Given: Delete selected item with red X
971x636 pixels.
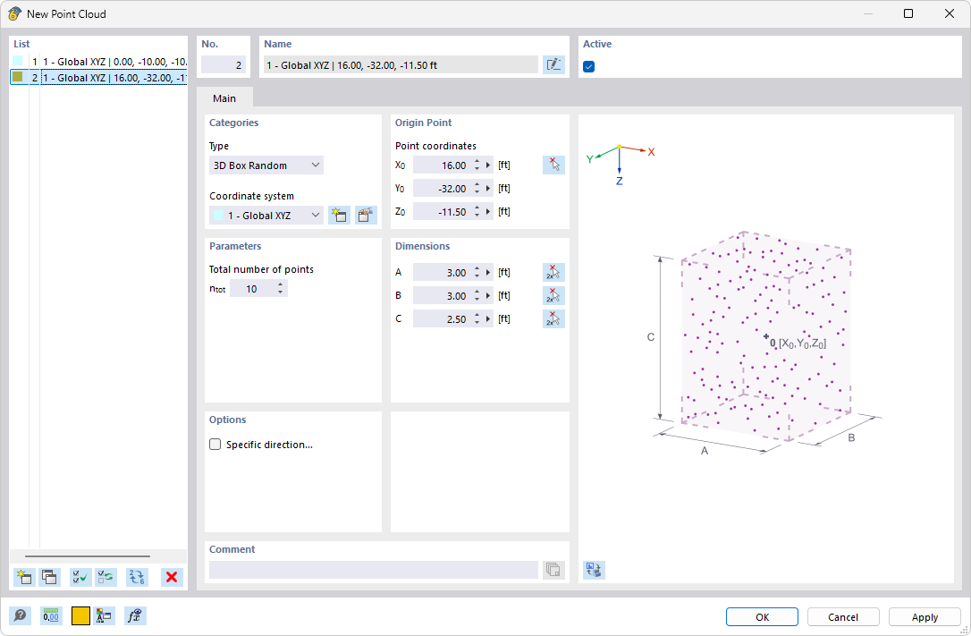Looking at the screenshot, I should (x=172, y=577).
